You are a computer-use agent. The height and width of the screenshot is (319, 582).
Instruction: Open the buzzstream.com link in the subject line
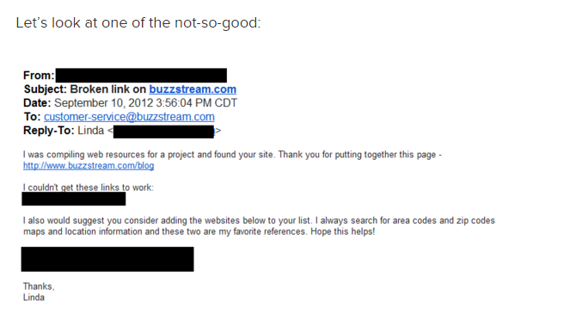(193, 89)
